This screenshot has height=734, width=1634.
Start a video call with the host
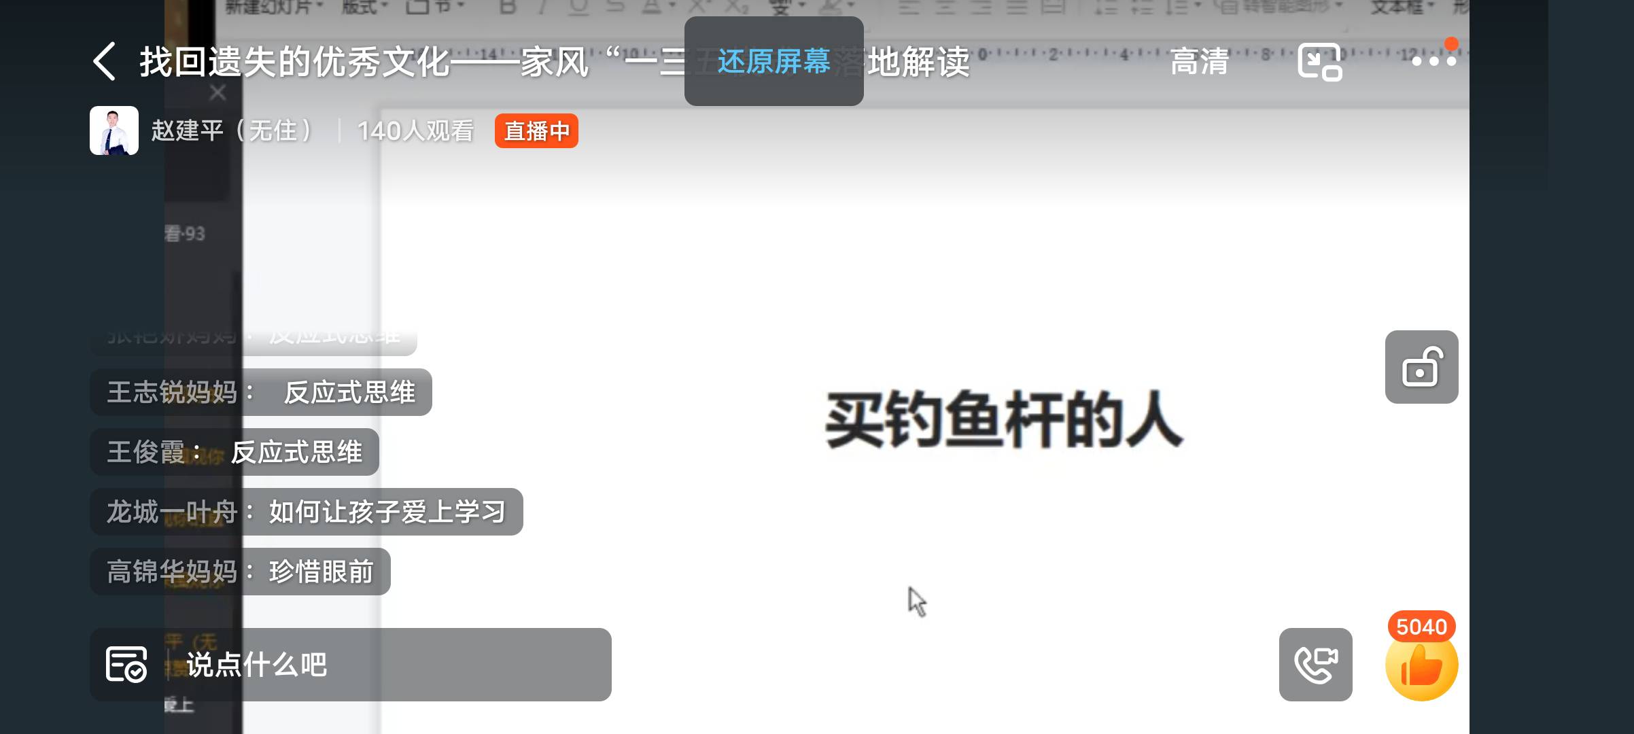[1317, 665]
